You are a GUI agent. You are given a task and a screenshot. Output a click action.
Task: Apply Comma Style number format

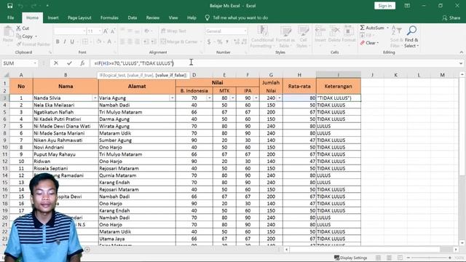click(227, 42)
